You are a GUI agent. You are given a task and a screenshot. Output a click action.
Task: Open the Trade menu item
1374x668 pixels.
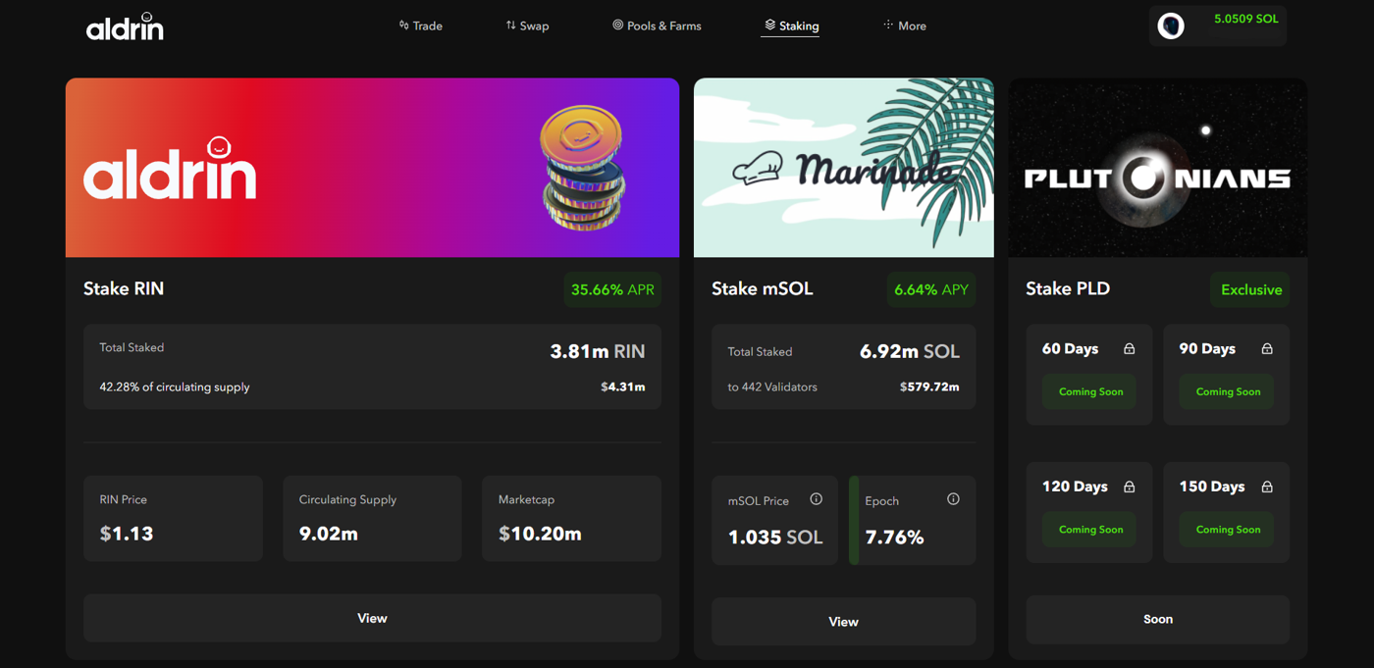pyautogui.click(x=421, y=26)
